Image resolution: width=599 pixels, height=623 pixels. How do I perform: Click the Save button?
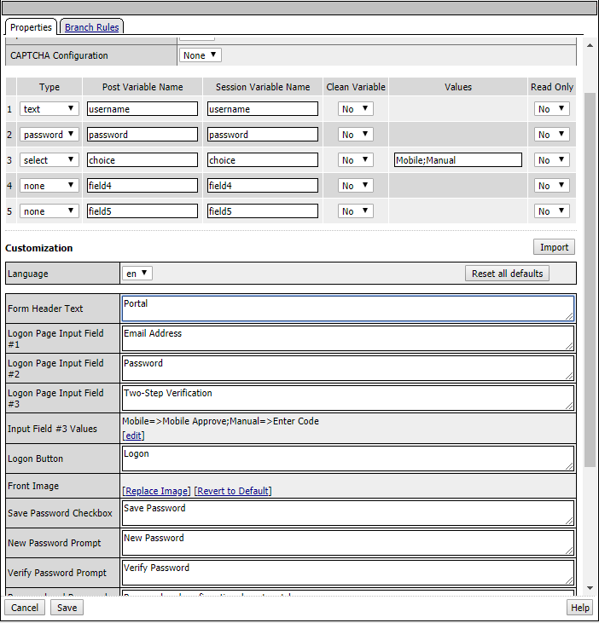tap(67, 608)
